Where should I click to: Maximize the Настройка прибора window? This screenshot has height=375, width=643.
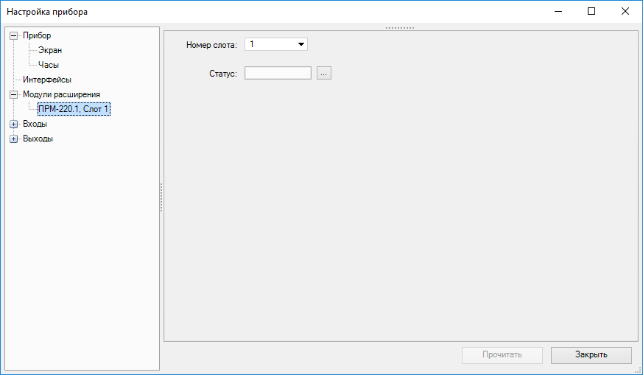coord(591,11)
